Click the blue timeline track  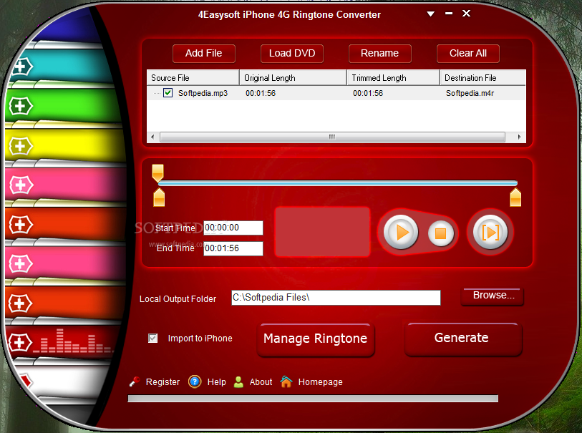337,183
